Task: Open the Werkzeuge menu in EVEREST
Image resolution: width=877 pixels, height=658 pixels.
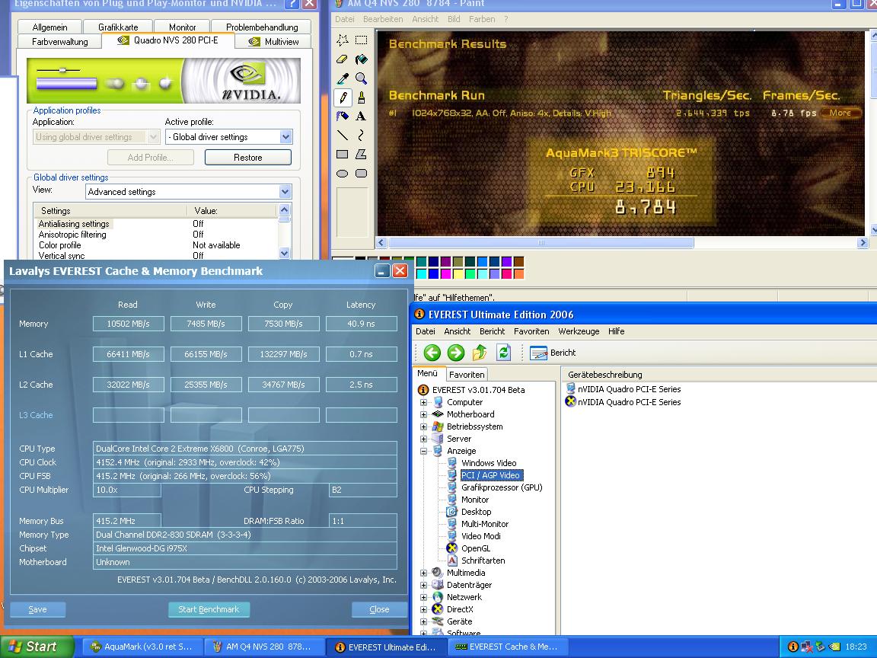Action: pos(579,331)
